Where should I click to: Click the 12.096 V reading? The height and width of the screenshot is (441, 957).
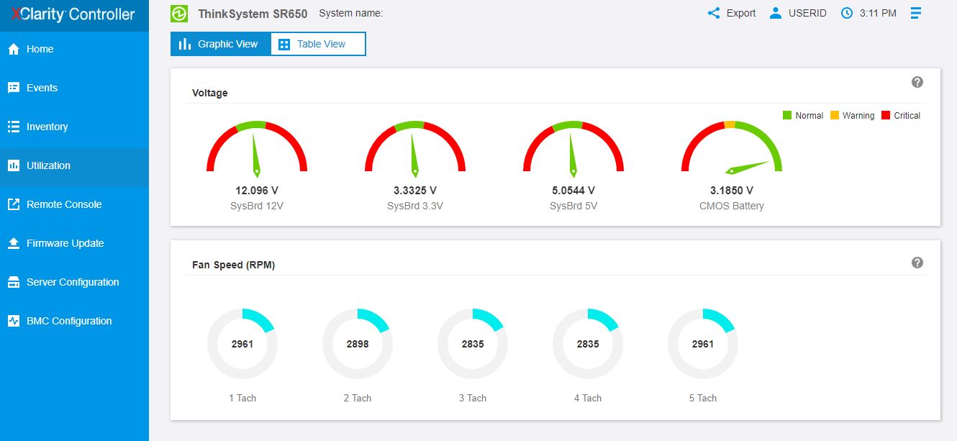[257, 191]
